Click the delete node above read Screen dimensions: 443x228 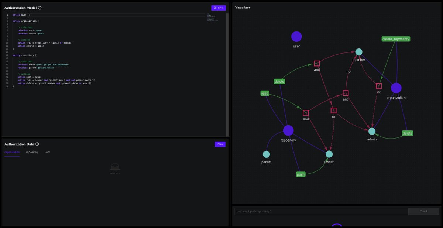click(279, 81)
